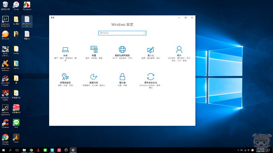
Task: Select the LINE desktop icon
Action: [x=16, y=124]
